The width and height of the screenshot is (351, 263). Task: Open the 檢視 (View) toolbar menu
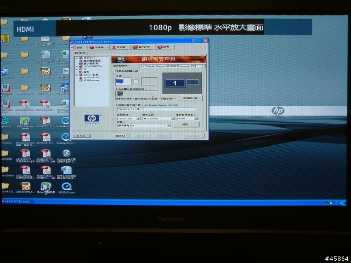coord(78,48)
